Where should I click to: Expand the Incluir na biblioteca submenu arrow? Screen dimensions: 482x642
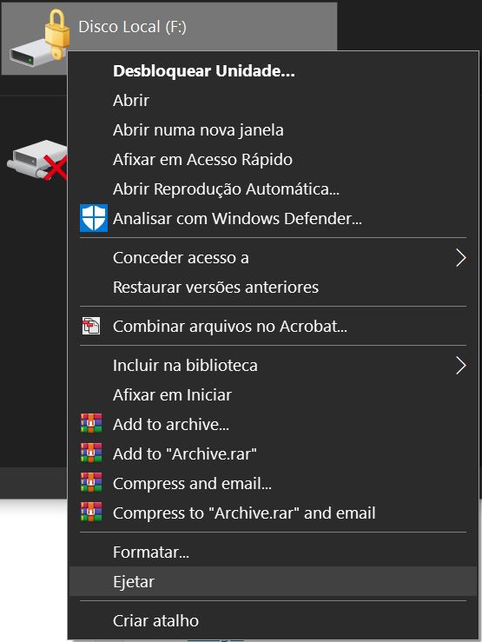[x=461, y=366]
